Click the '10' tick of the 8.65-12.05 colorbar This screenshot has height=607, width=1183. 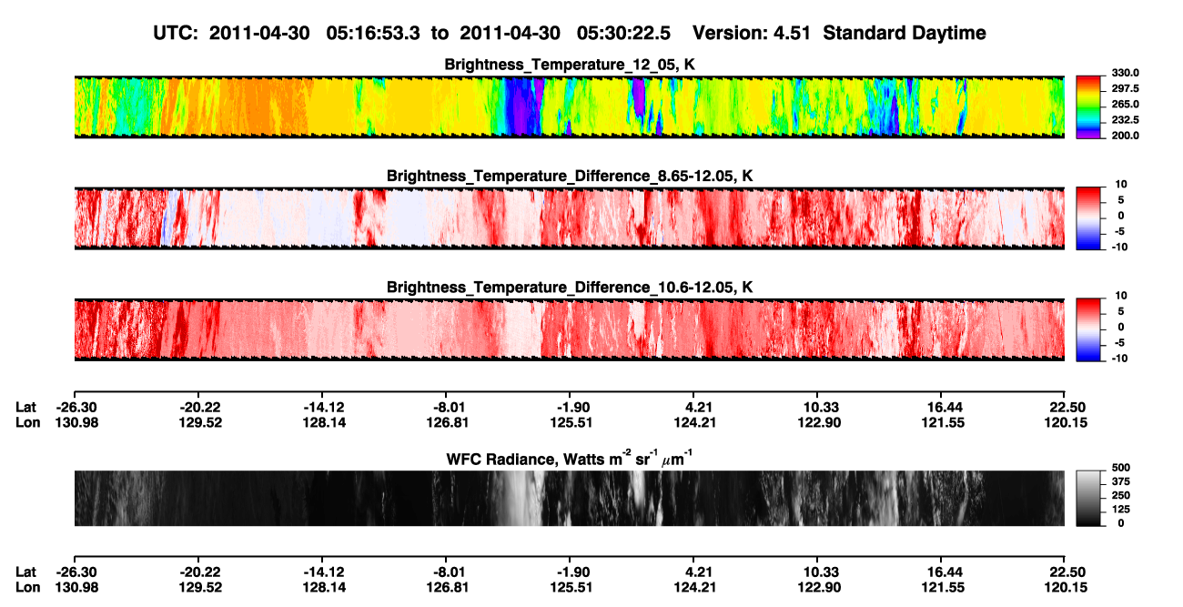(x=1122, y=185)
